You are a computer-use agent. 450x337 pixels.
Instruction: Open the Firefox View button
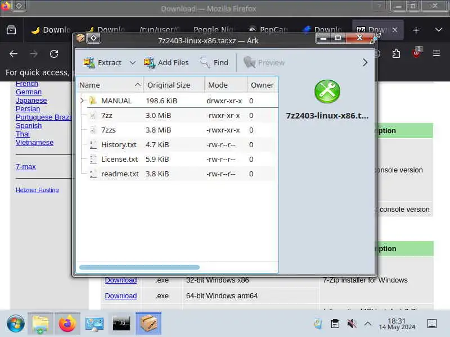11,30
